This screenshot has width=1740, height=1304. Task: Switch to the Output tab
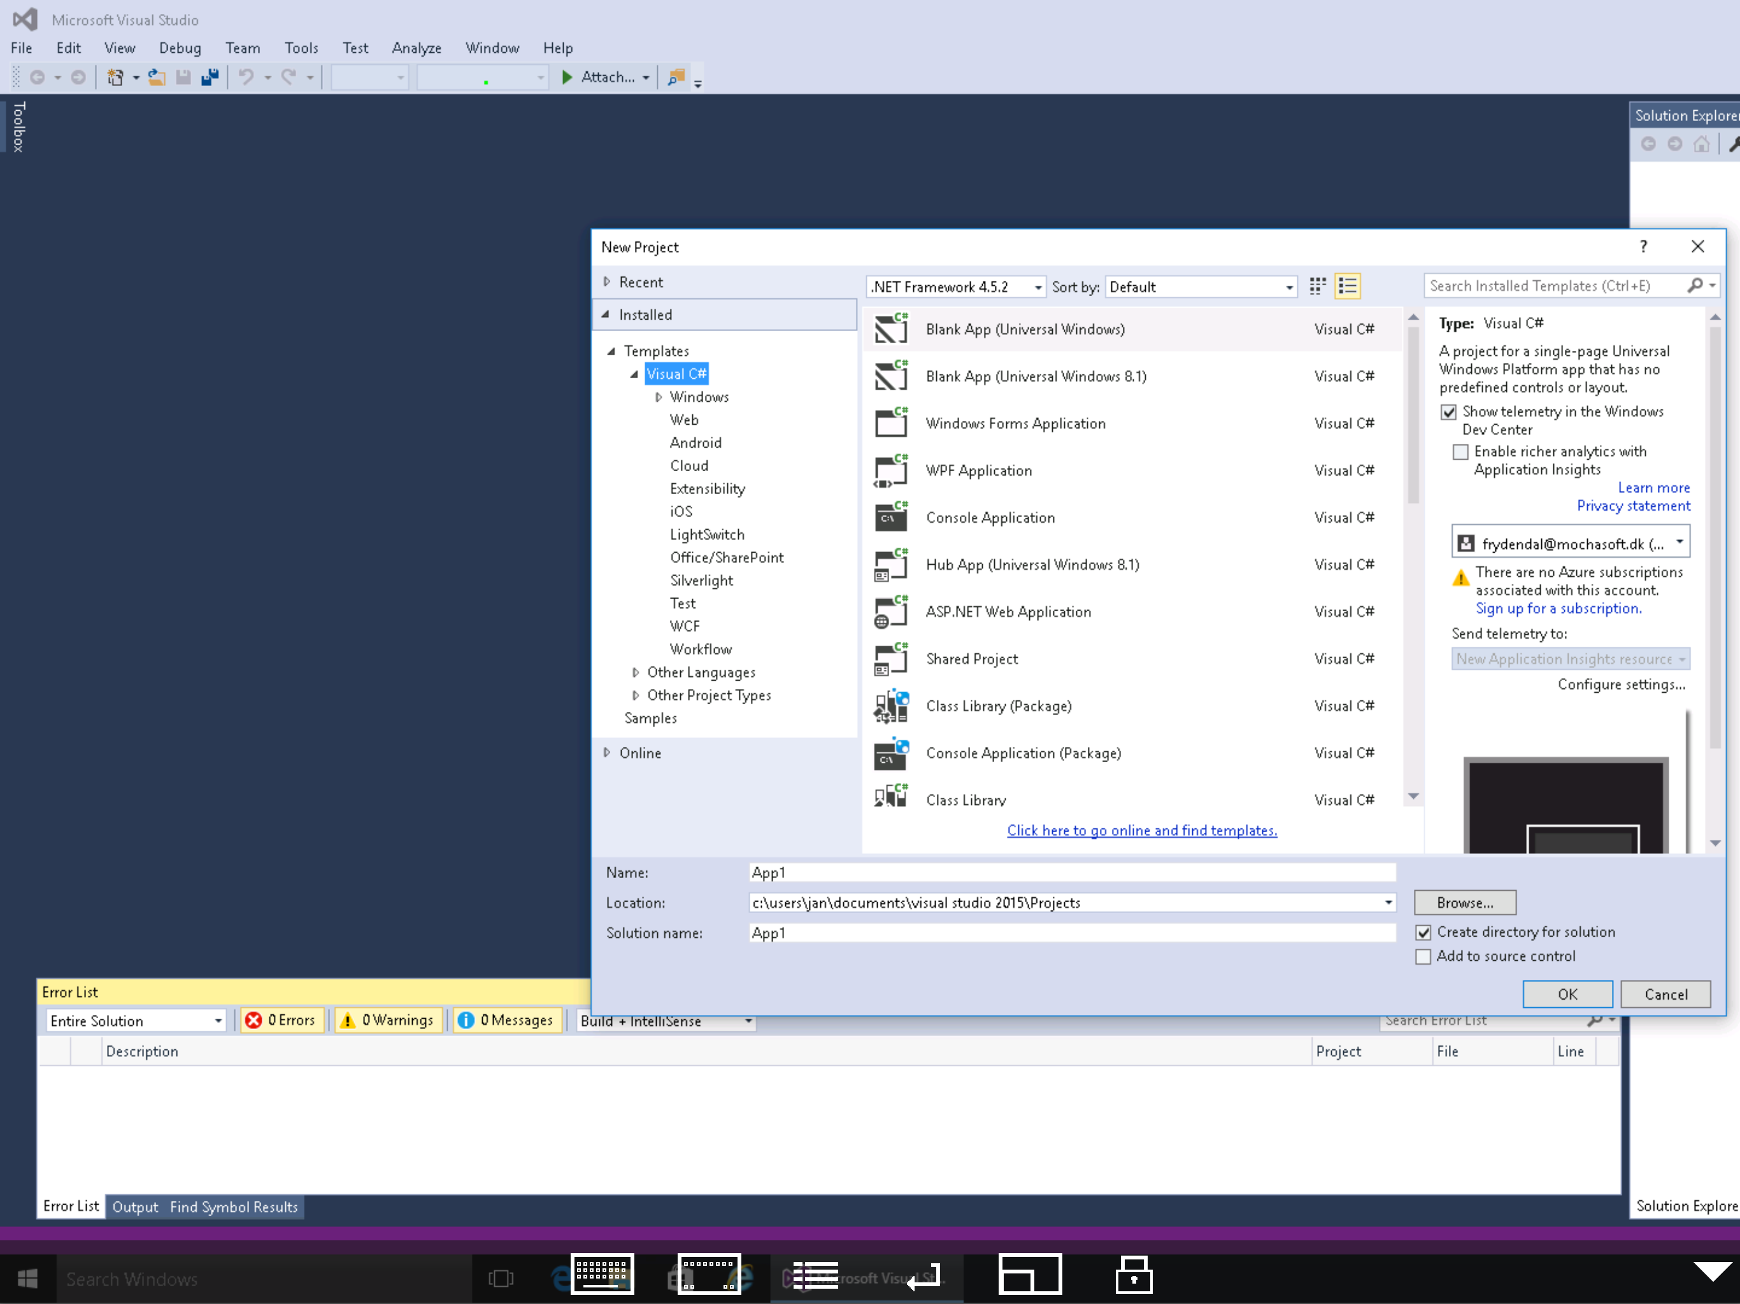tap(134, 1207)
